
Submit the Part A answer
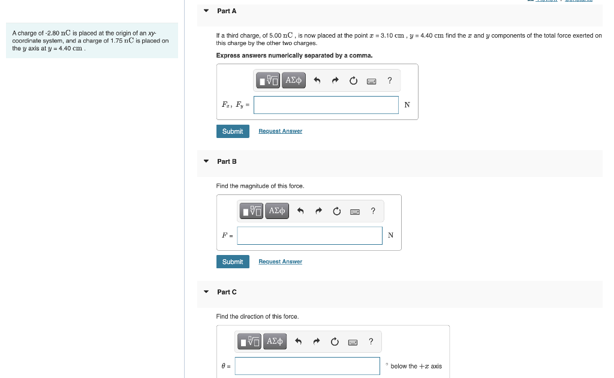tap(233, 131)
